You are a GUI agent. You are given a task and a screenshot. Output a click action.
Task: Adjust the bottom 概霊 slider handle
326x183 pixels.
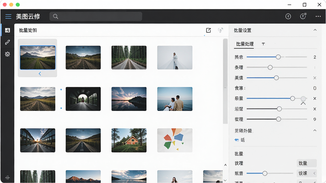click(265, 173)
